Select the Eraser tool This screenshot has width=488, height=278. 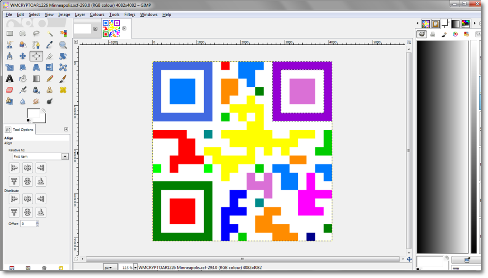pos(9,90)
